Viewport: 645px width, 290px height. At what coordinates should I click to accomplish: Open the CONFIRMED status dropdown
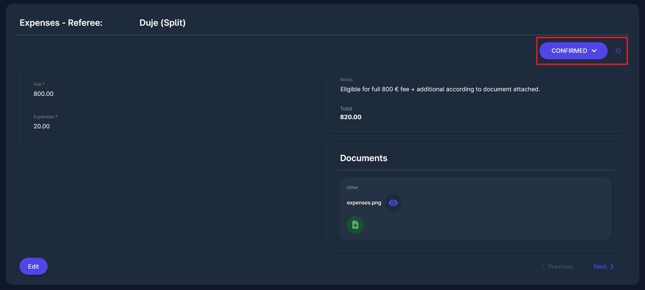pos(569,51)
